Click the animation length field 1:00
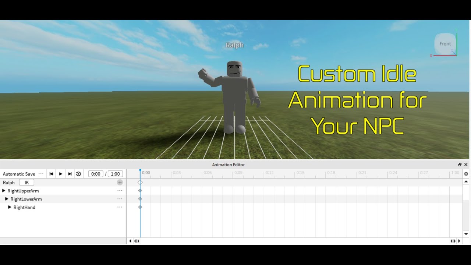The width and height of the screenshot is (471, 265). click(115, 174)
